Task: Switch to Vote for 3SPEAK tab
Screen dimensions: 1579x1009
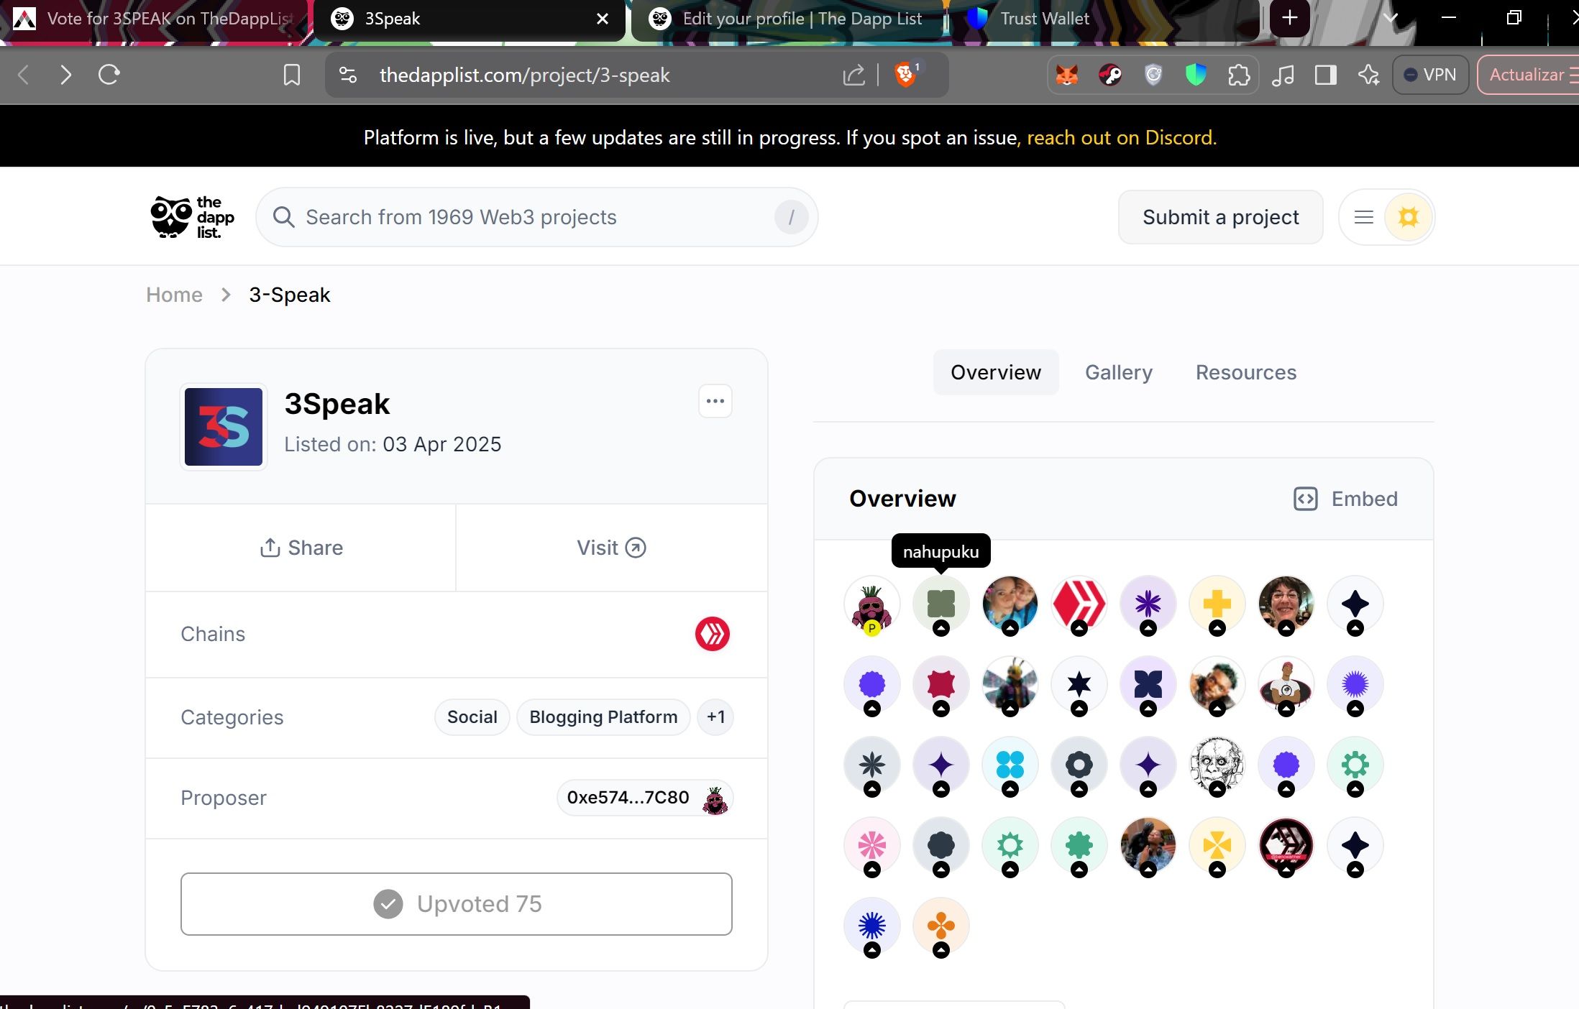Action: (154, 19)
